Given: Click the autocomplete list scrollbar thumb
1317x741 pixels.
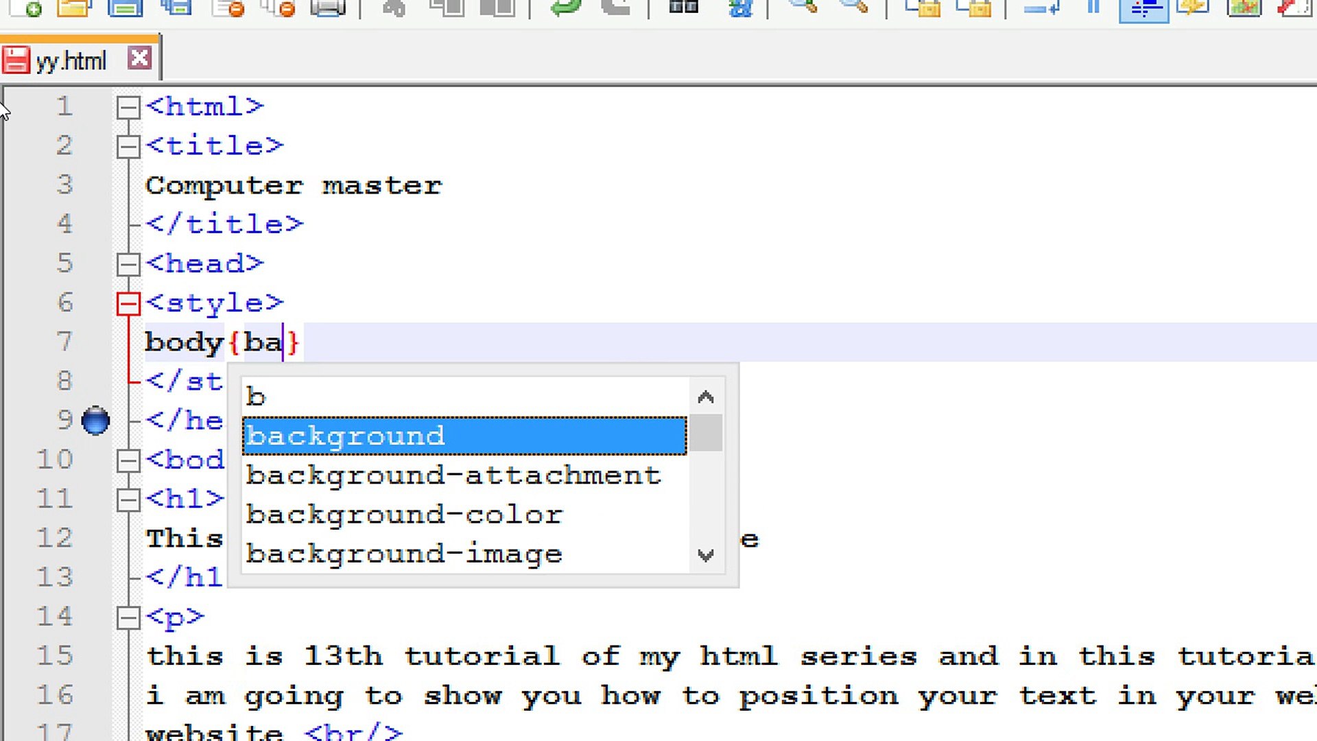Looking at the screenshot, I should click(706, 434).
